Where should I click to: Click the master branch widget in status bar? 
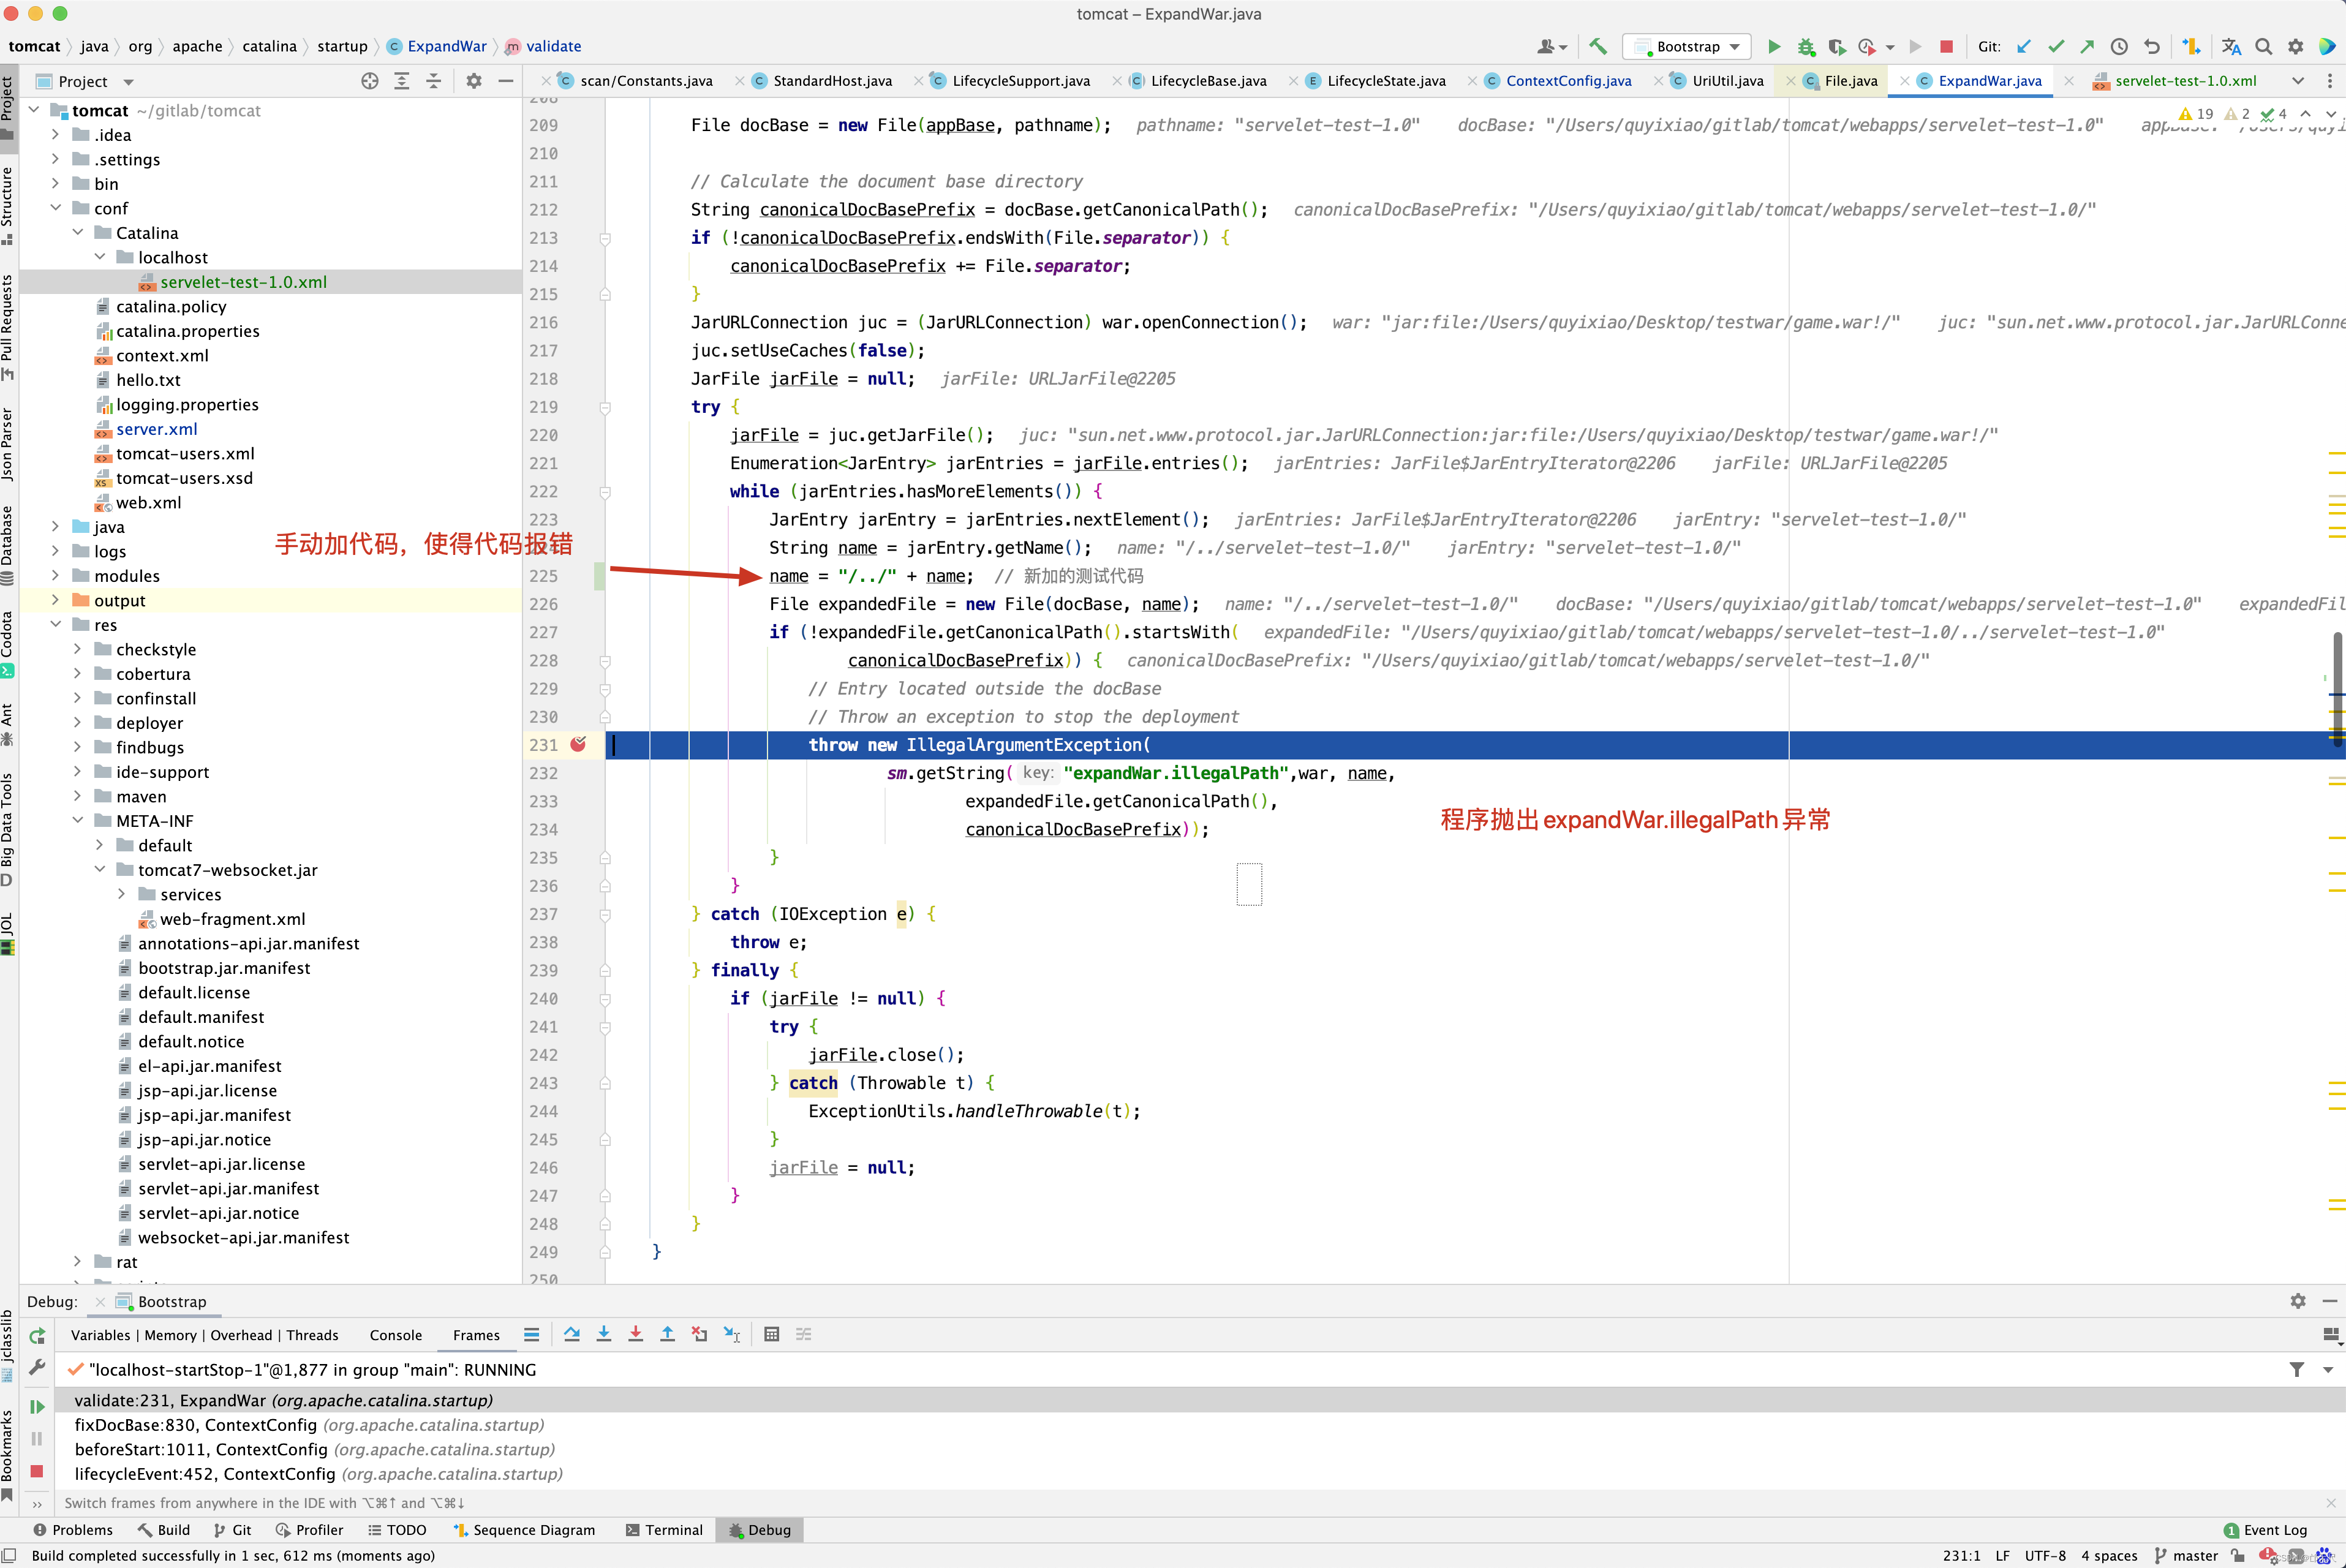pos(2186,1556)
